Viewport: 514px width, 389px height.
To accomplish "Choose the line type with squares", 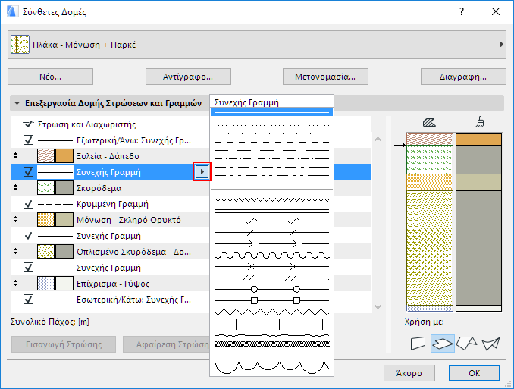I will pos(271,300).
